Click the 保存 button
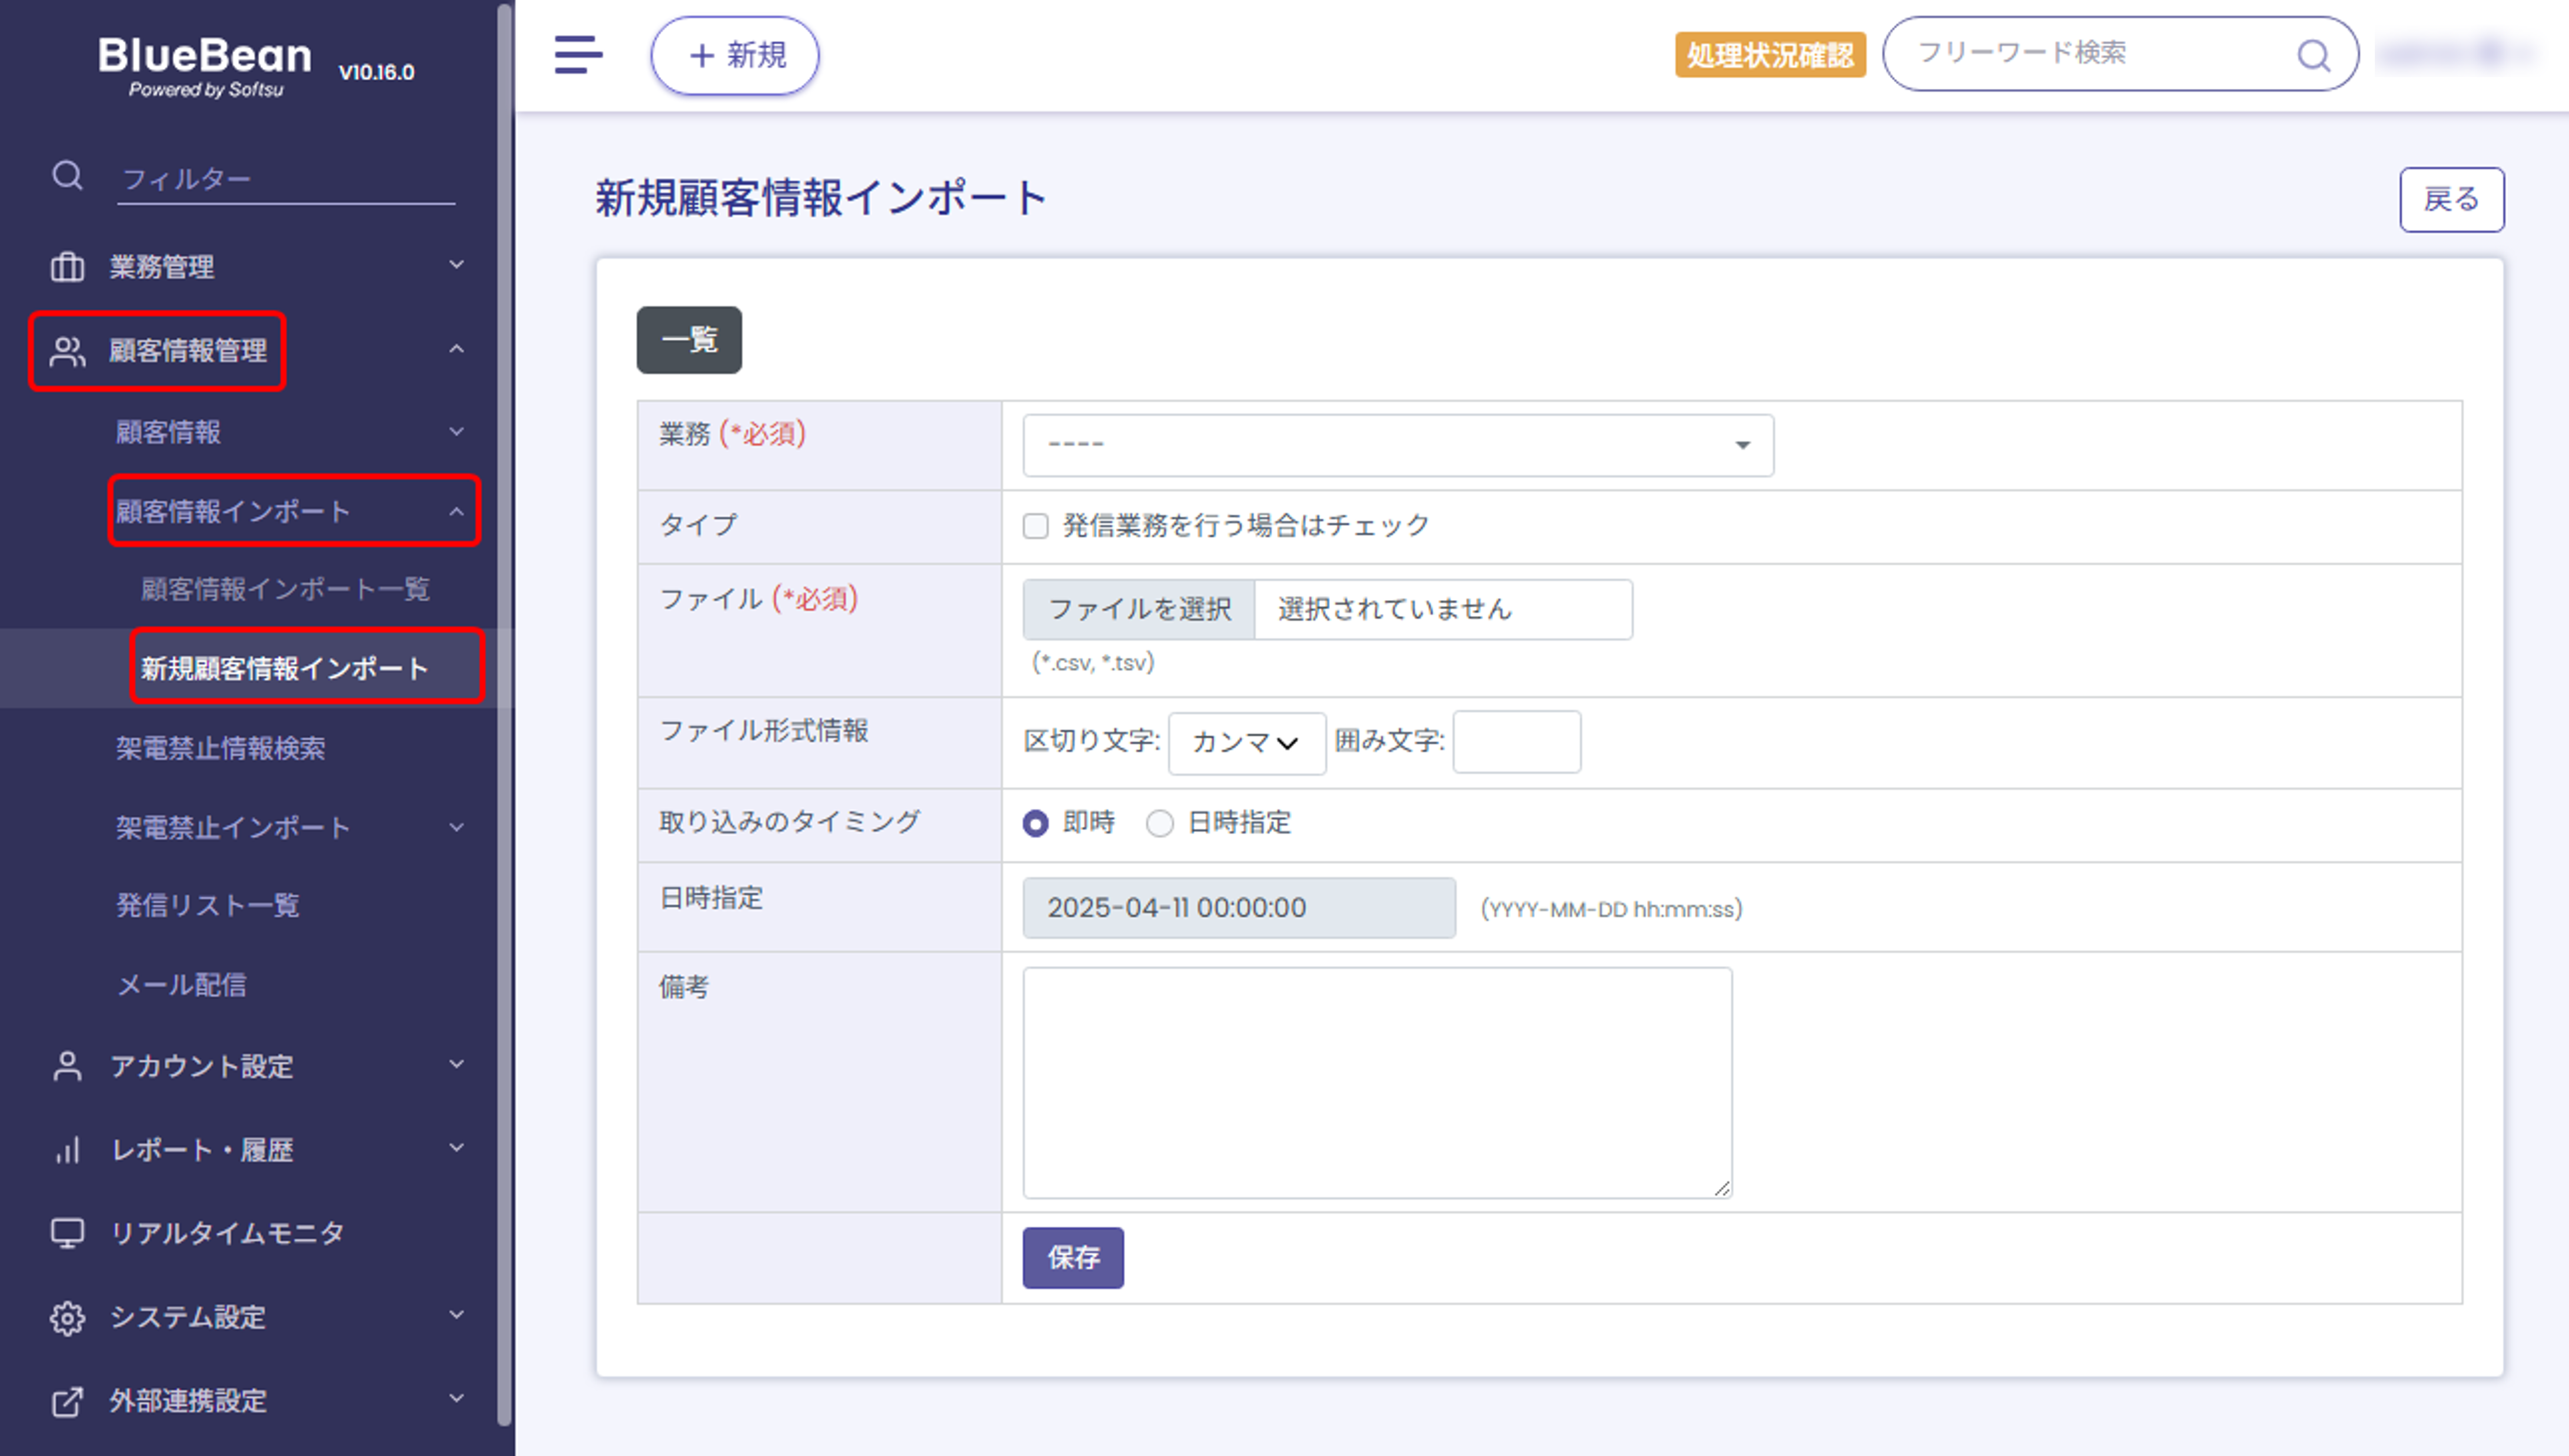 click(x=1072, y=1257)
